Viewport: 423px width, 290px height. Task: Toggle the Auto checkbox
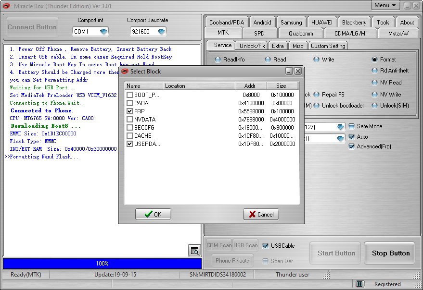(x=351, y=137)
